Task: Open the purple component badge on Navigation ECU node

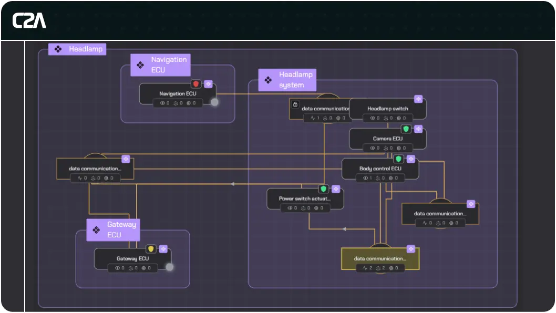Action: tap(209, 84)
